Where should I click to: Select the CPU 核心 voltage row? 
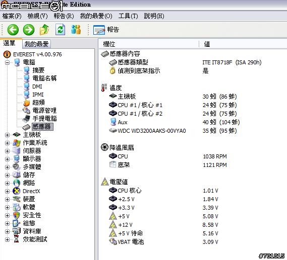(x=163, y=191)
